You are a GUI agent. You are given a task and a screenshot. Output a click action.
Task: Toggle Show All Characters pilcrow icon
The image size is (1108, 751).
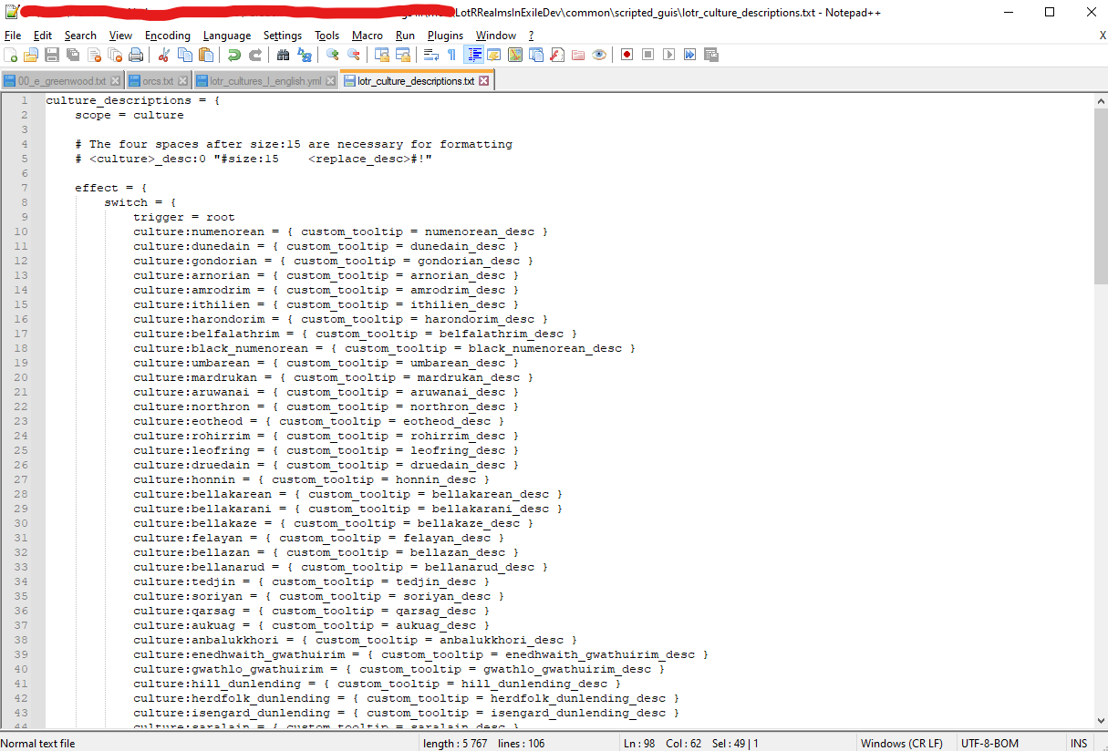(451, 55)
